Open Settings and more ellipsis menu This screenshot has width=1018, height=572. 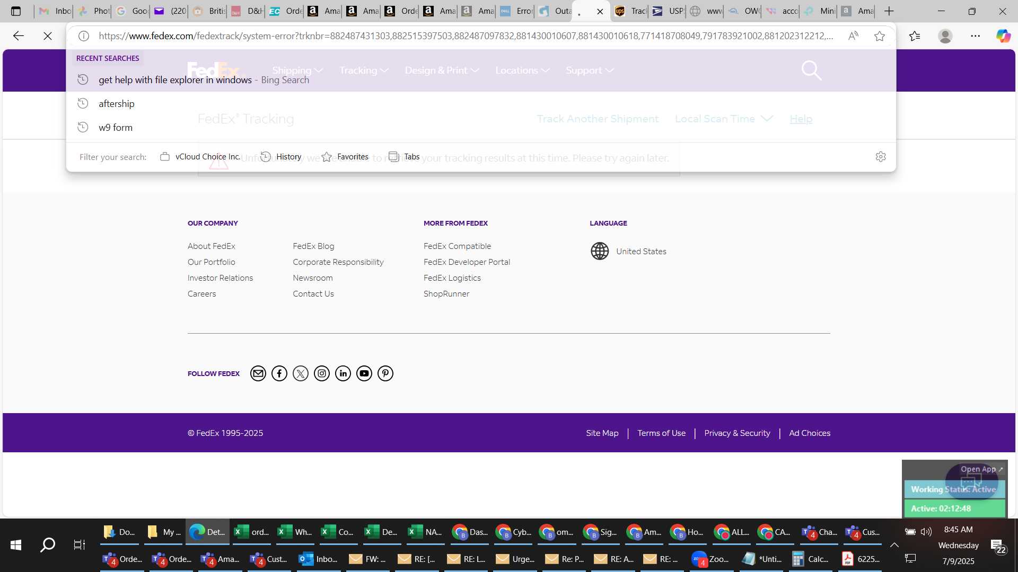click(x=976, y=36)
